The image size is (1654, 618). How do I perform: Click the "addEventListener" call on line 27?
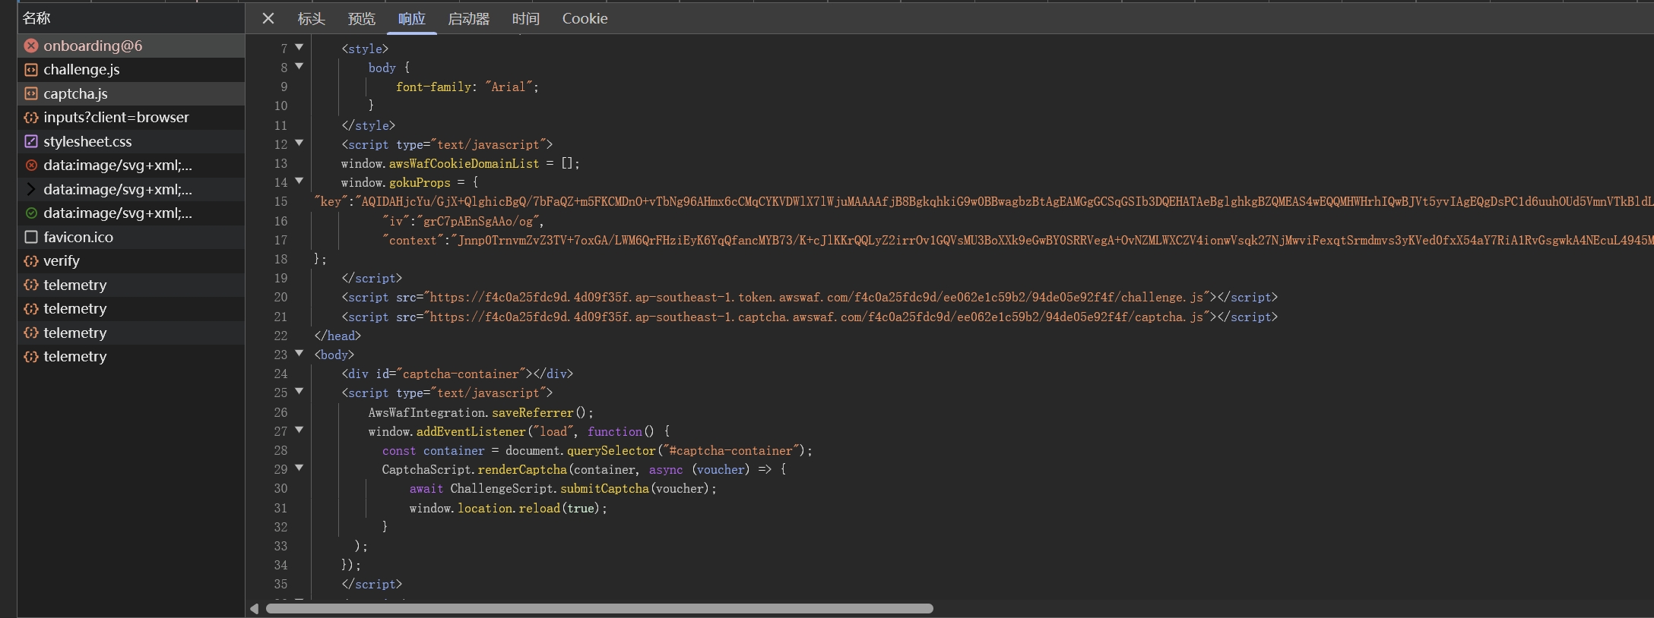tap(471, 431)
